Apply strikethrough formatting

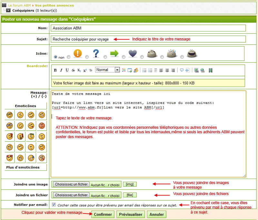tap(73, 70)
